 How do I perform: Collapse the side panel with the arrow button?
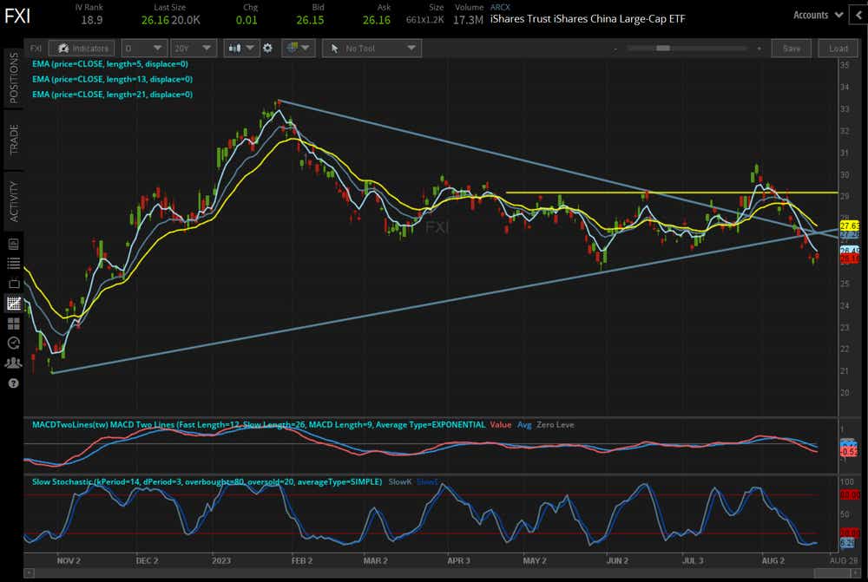[859, 15]
